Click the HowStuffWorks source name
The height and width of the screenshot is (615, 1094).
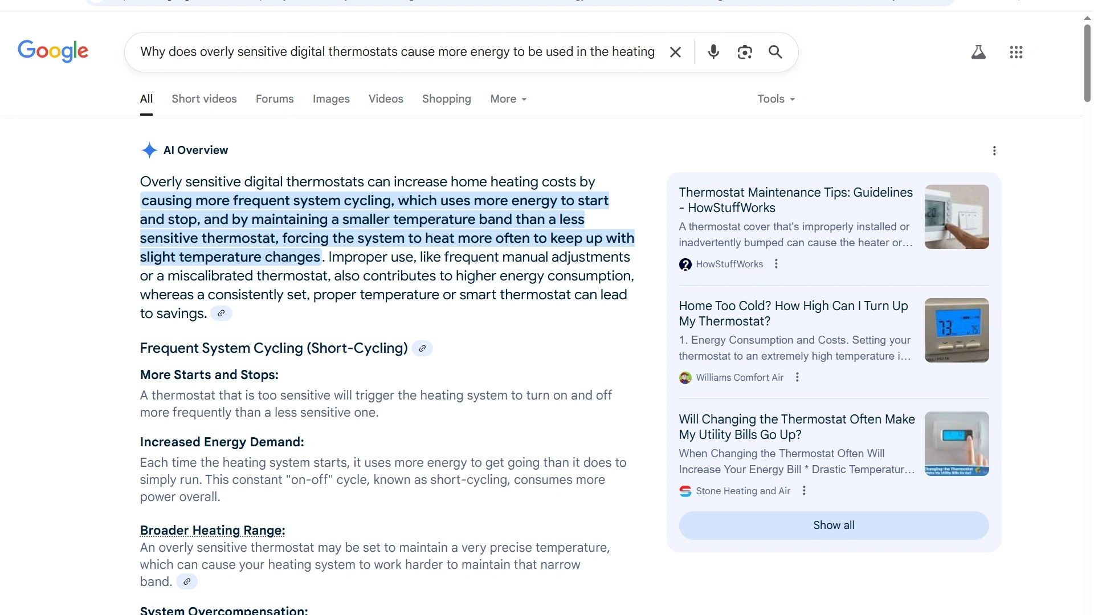tap(729, 264)
